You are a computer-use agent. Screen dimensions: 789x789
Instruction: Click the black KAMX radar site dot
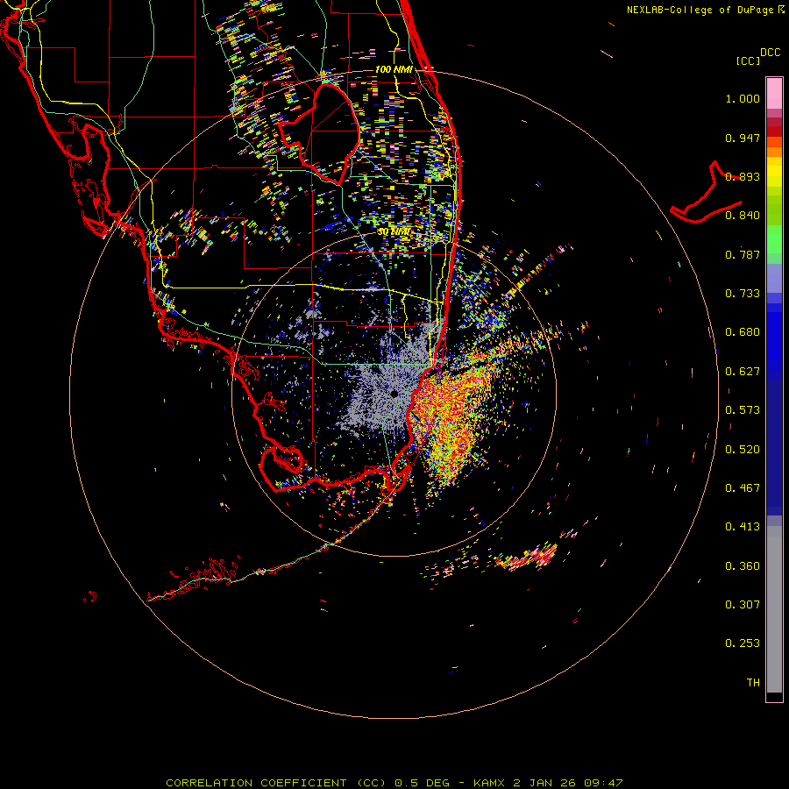[394, 394]
